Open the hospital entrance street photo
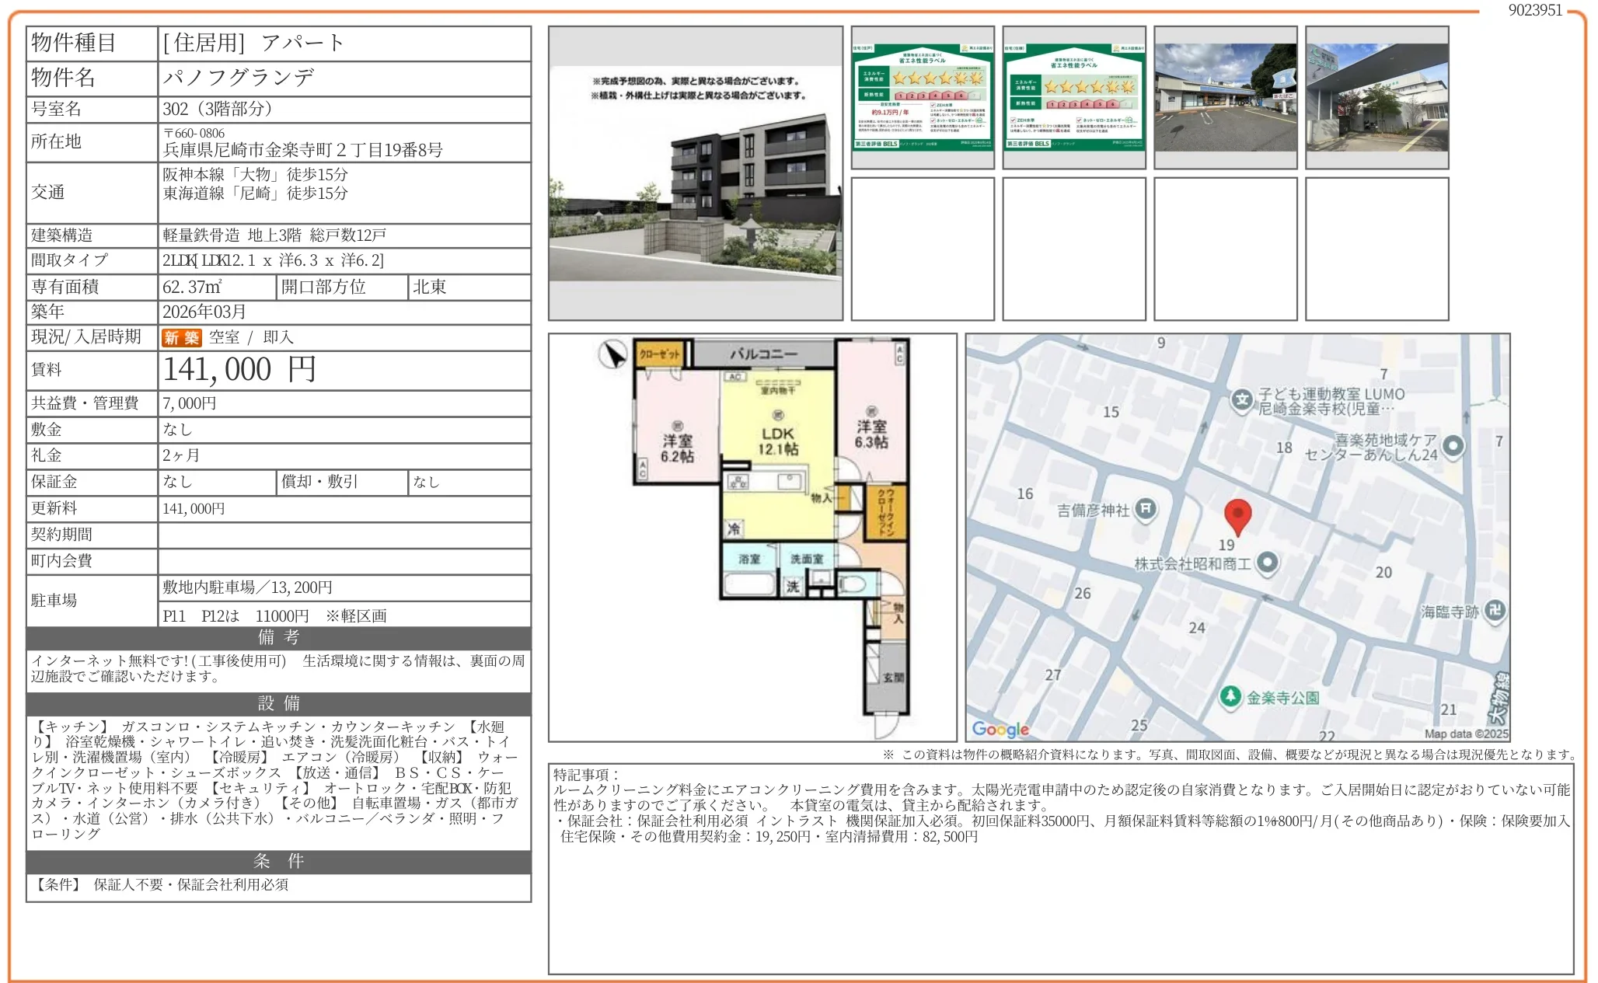Image resolution: width=1598 pixels, height=983 pixels. (1376, 97)
